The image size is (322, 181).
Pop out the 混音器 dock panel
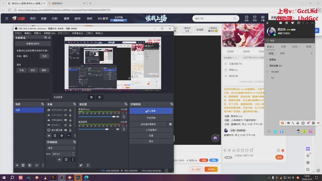tap(126, 104)
